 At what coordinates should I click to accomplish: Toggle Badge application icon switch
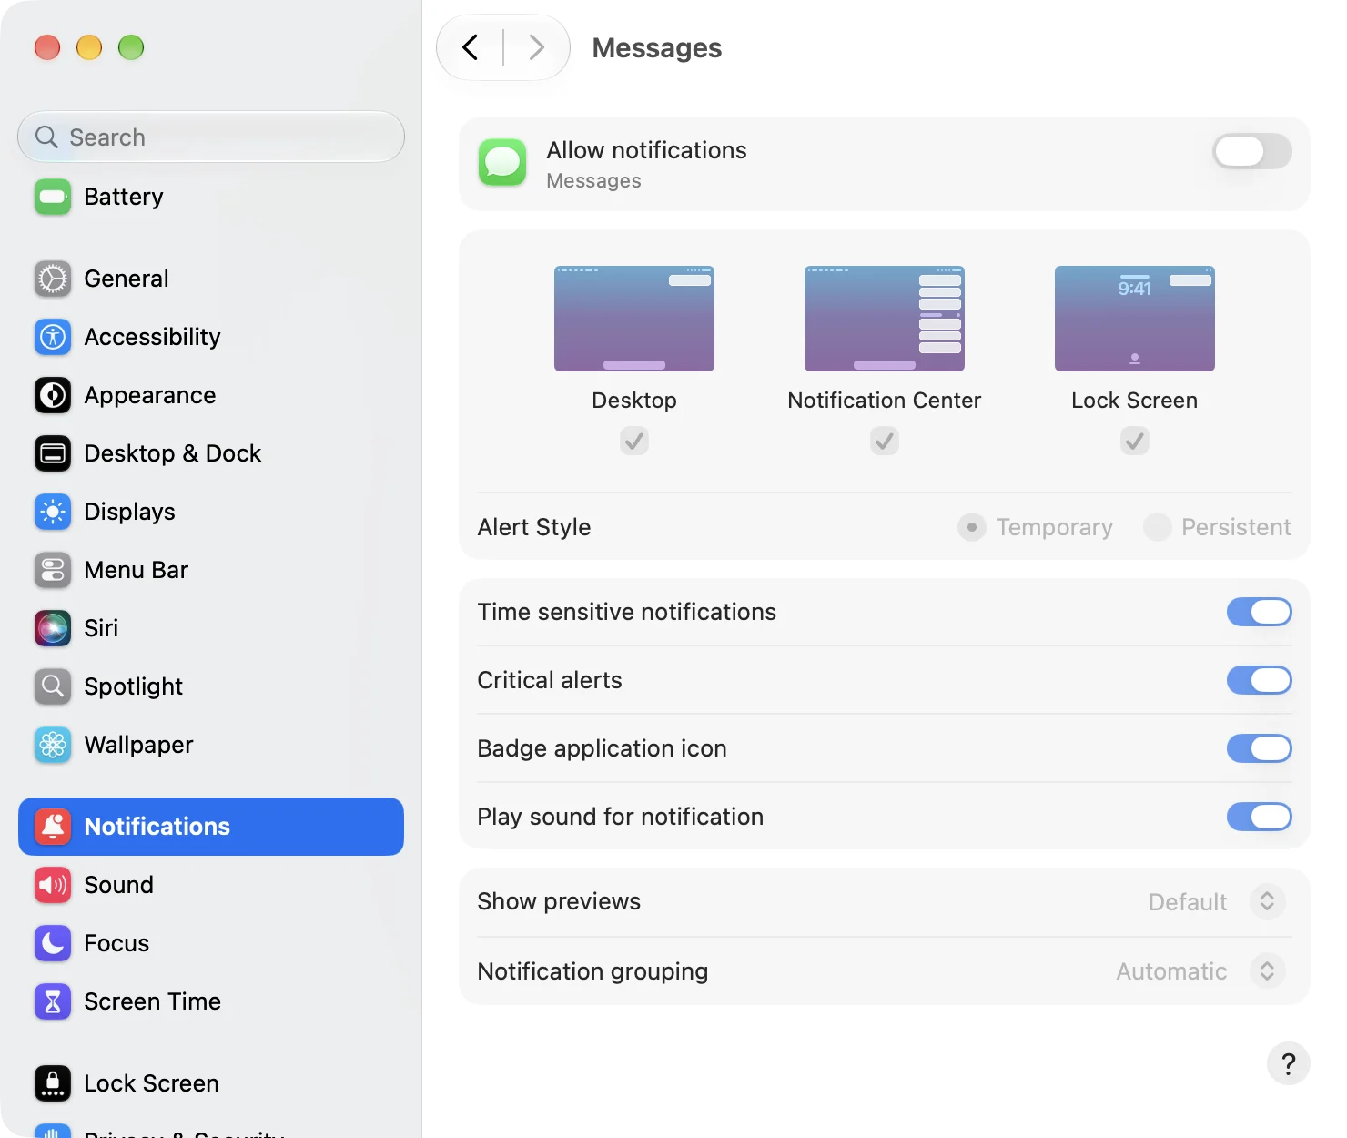coord(1260,748)
